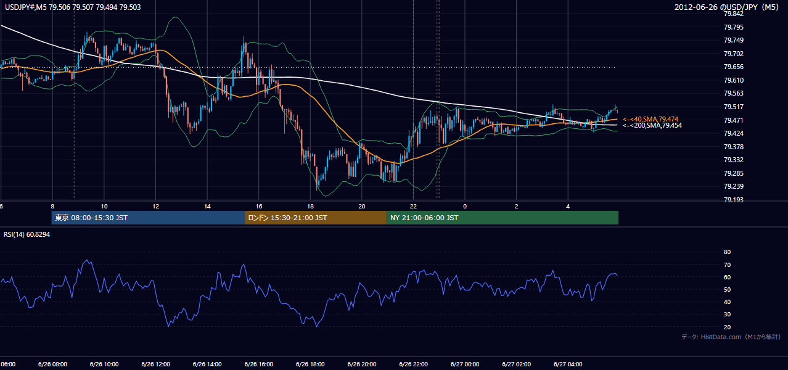
Task: Click price axis value 79.795
Action: click(x=733, y=27)
